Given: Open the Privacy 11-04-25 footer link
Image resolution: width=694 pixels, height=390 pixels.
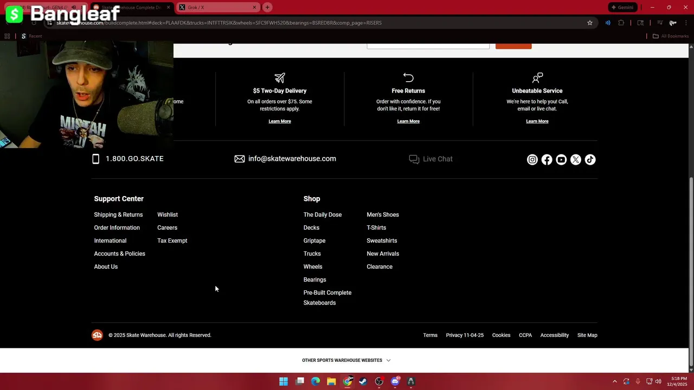Looking at the screenshot, I should (465, 335).
